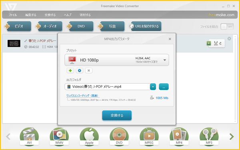Open the ファイル menu

point(12,15)
